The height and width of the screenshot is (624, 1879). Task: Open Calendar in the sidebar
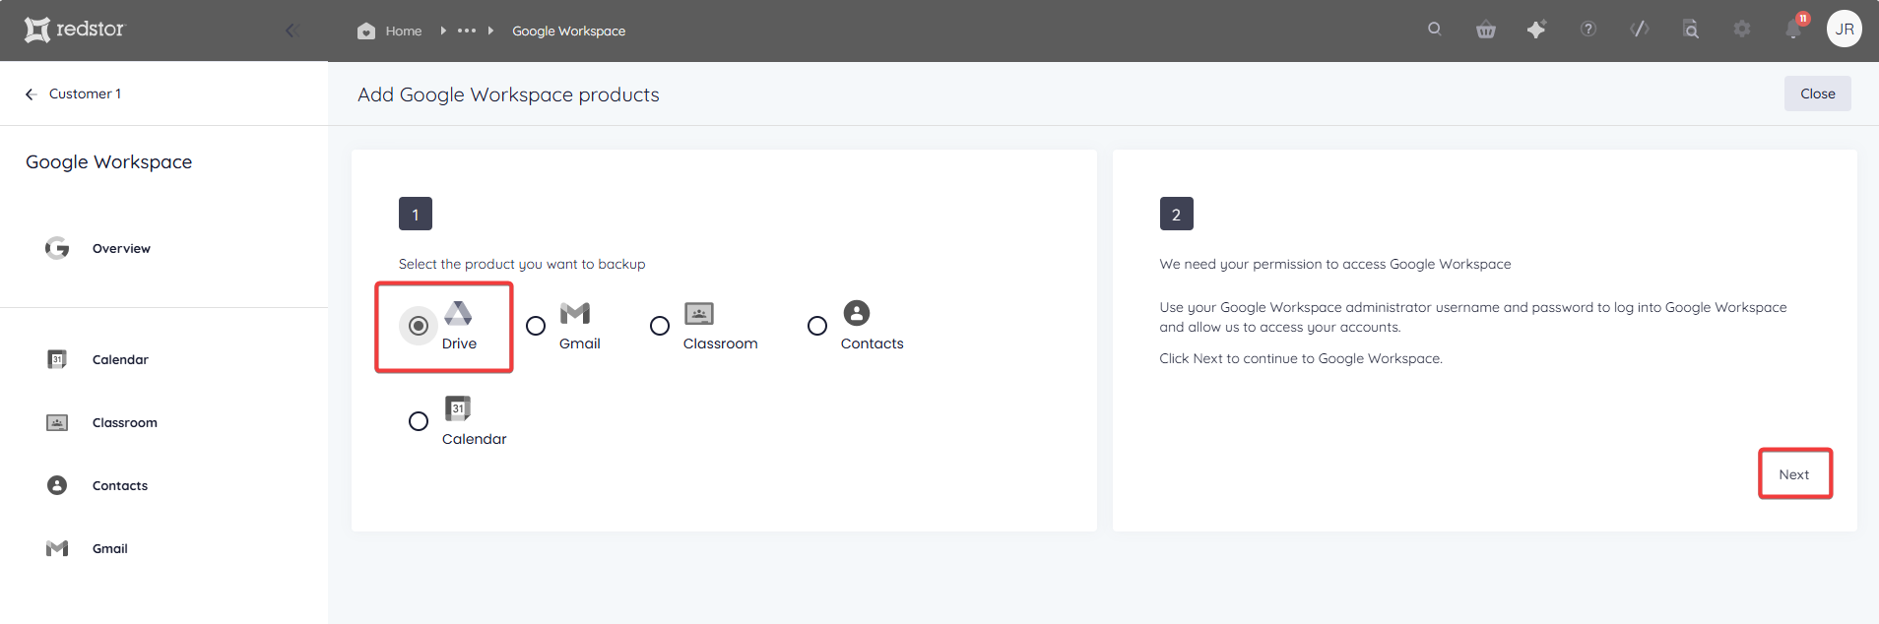120,359
